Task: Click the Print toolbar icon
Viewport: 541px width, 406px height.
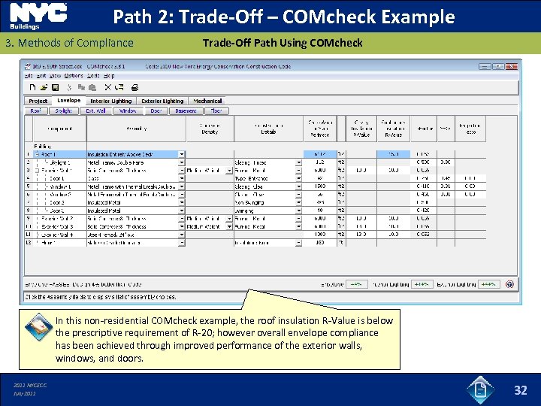Action: 135,87
